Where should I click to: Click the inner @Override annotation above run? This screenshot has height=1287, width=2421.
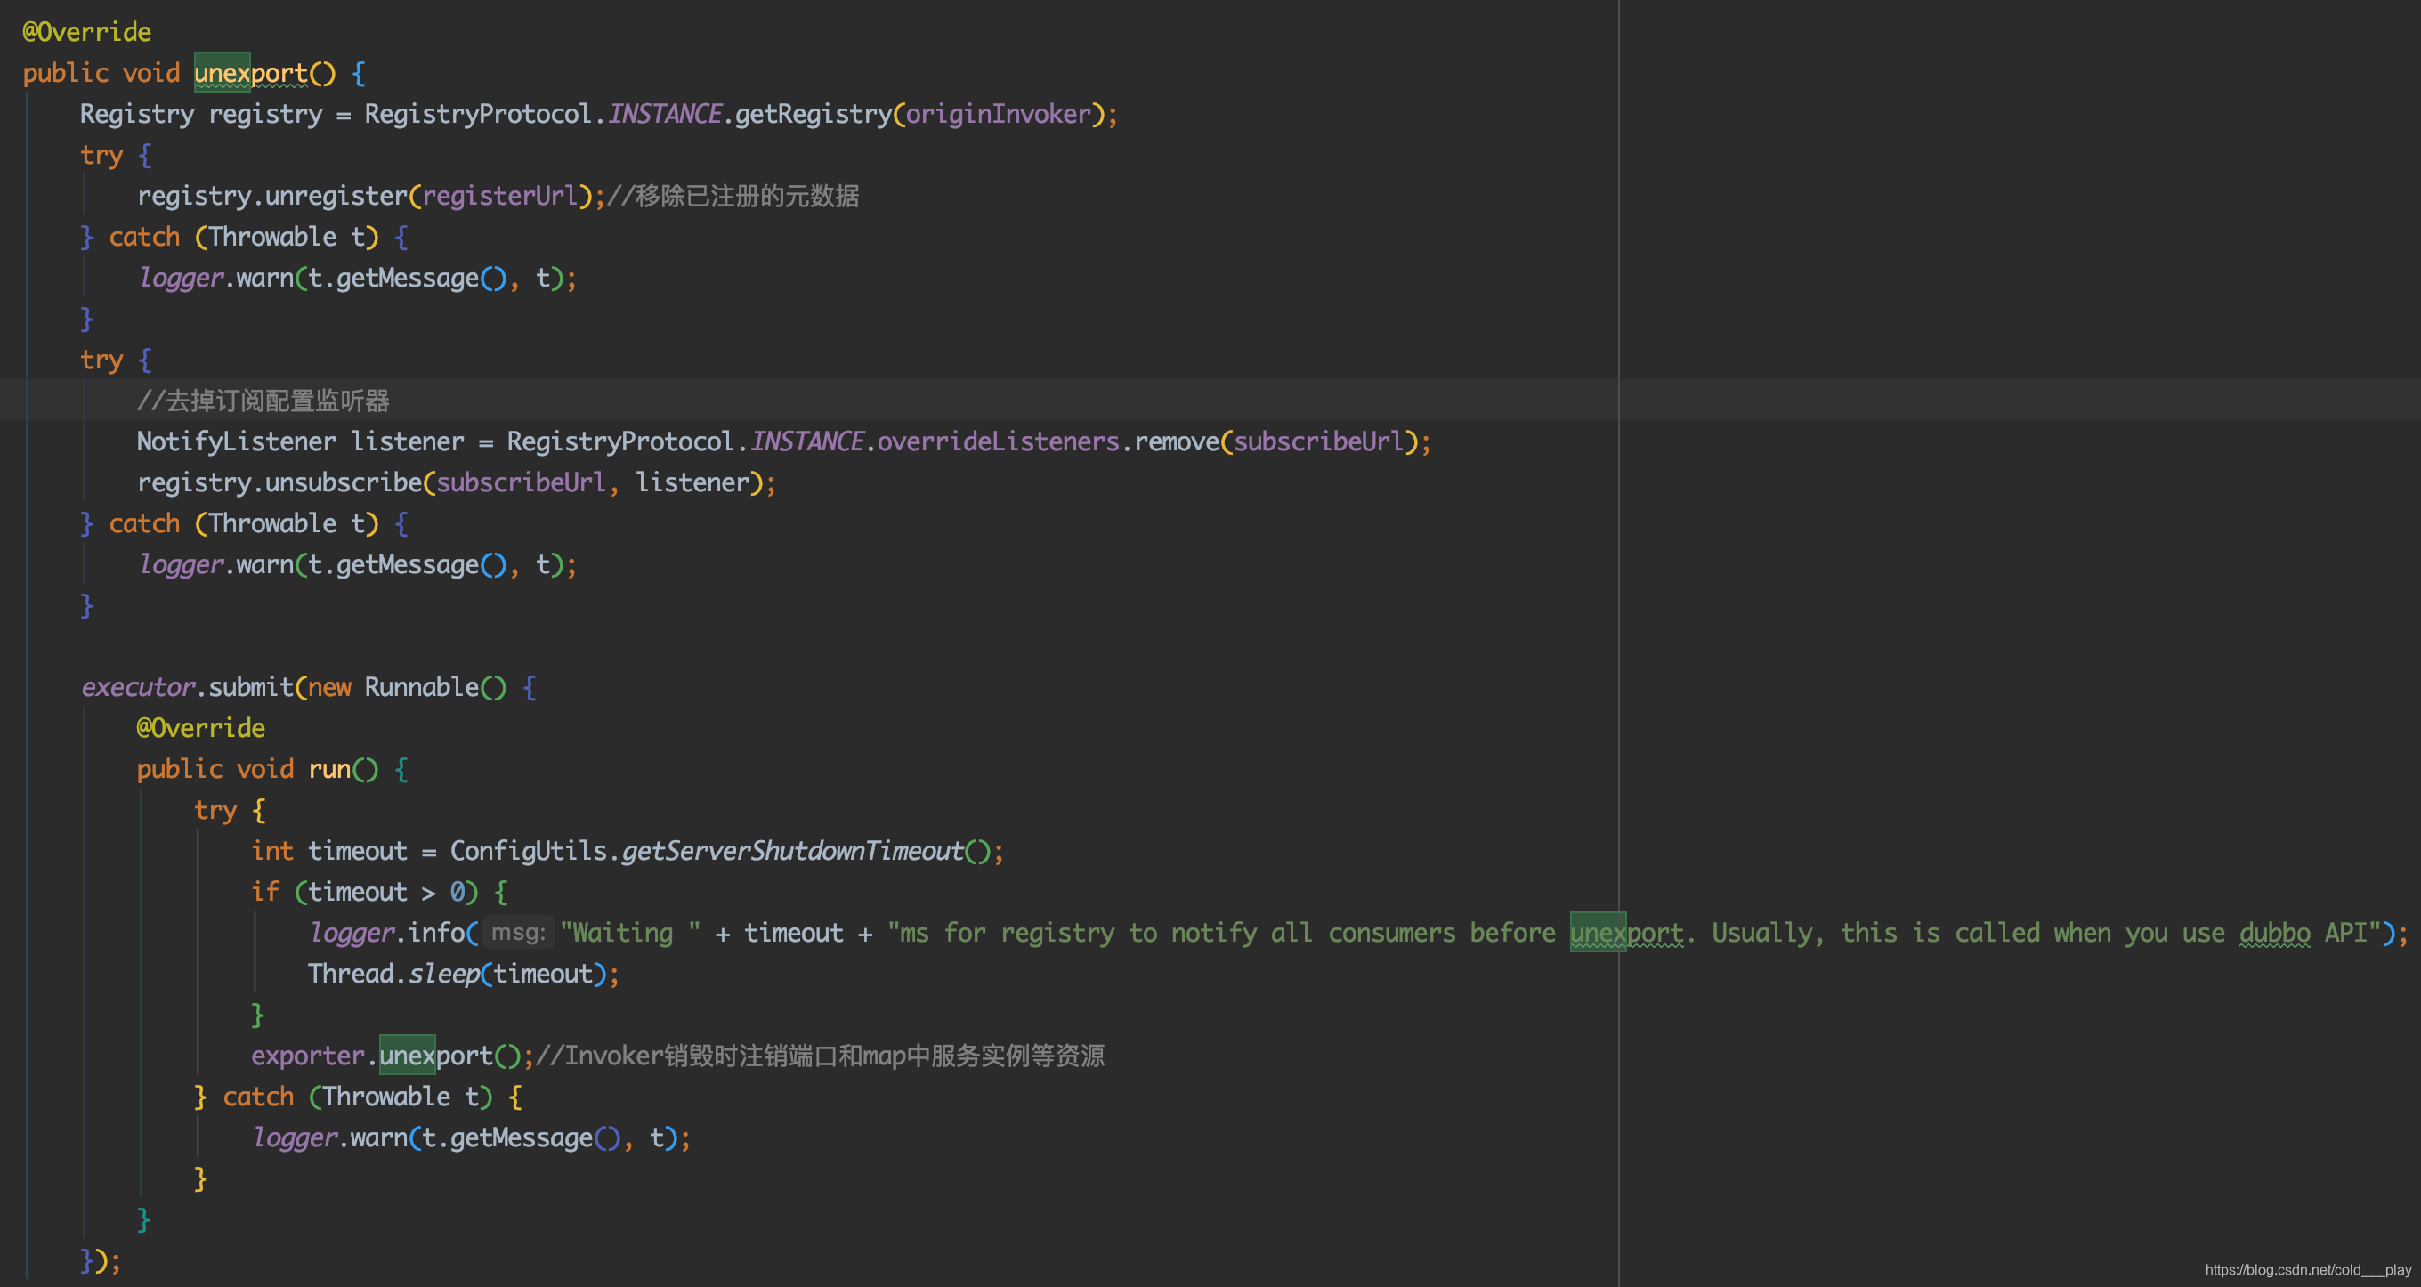[201, 729]
